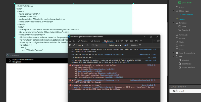Open the Default levels dropdown
This screenshot has width=201, height=102.
(x=115, y=45)
